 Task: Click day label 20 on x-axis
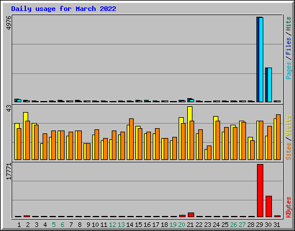181,225
